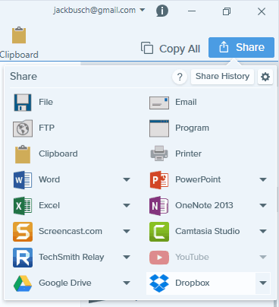Click the grayed YouTube label text

192,257
